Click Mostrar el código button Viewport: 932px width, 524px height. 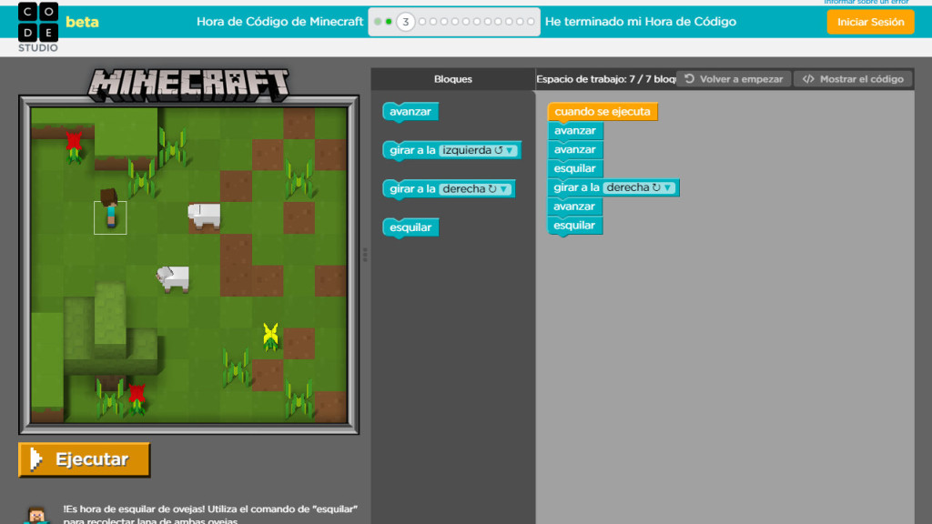(x=853, y=79)
